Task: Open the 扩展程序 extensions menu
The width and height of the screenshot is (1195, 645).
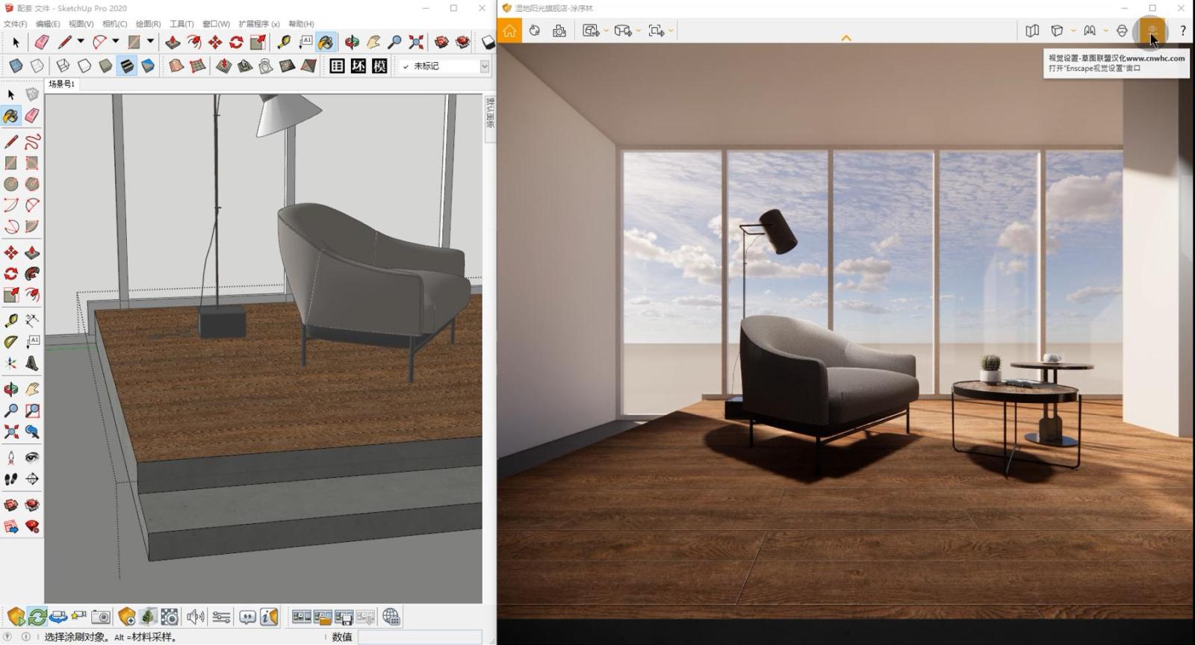Action: 258,24
